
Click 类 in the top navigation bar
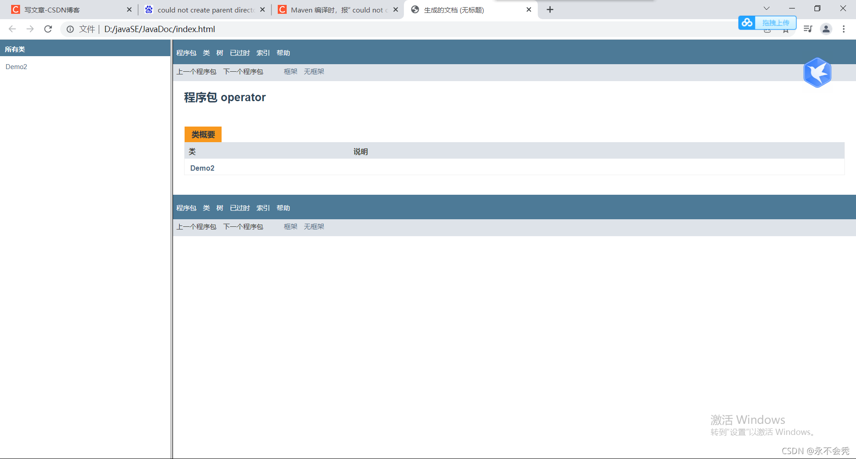point(206,53)
